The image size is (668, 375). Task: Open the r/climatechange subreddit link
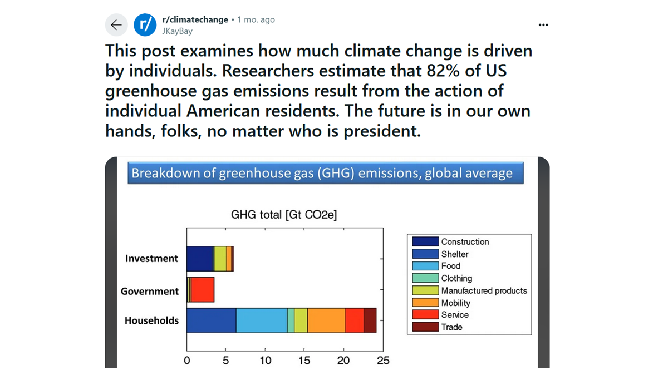pos(195,19)
